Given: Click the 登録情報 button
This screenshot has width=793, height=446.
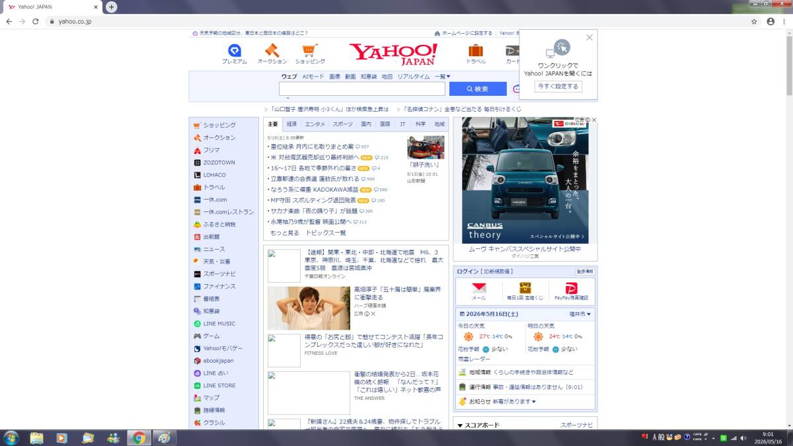Looking at the screenshot, I should [585, 272].
